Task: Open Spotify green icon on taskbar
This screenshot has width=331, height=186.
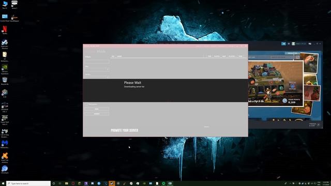Action: click(163, 183)
